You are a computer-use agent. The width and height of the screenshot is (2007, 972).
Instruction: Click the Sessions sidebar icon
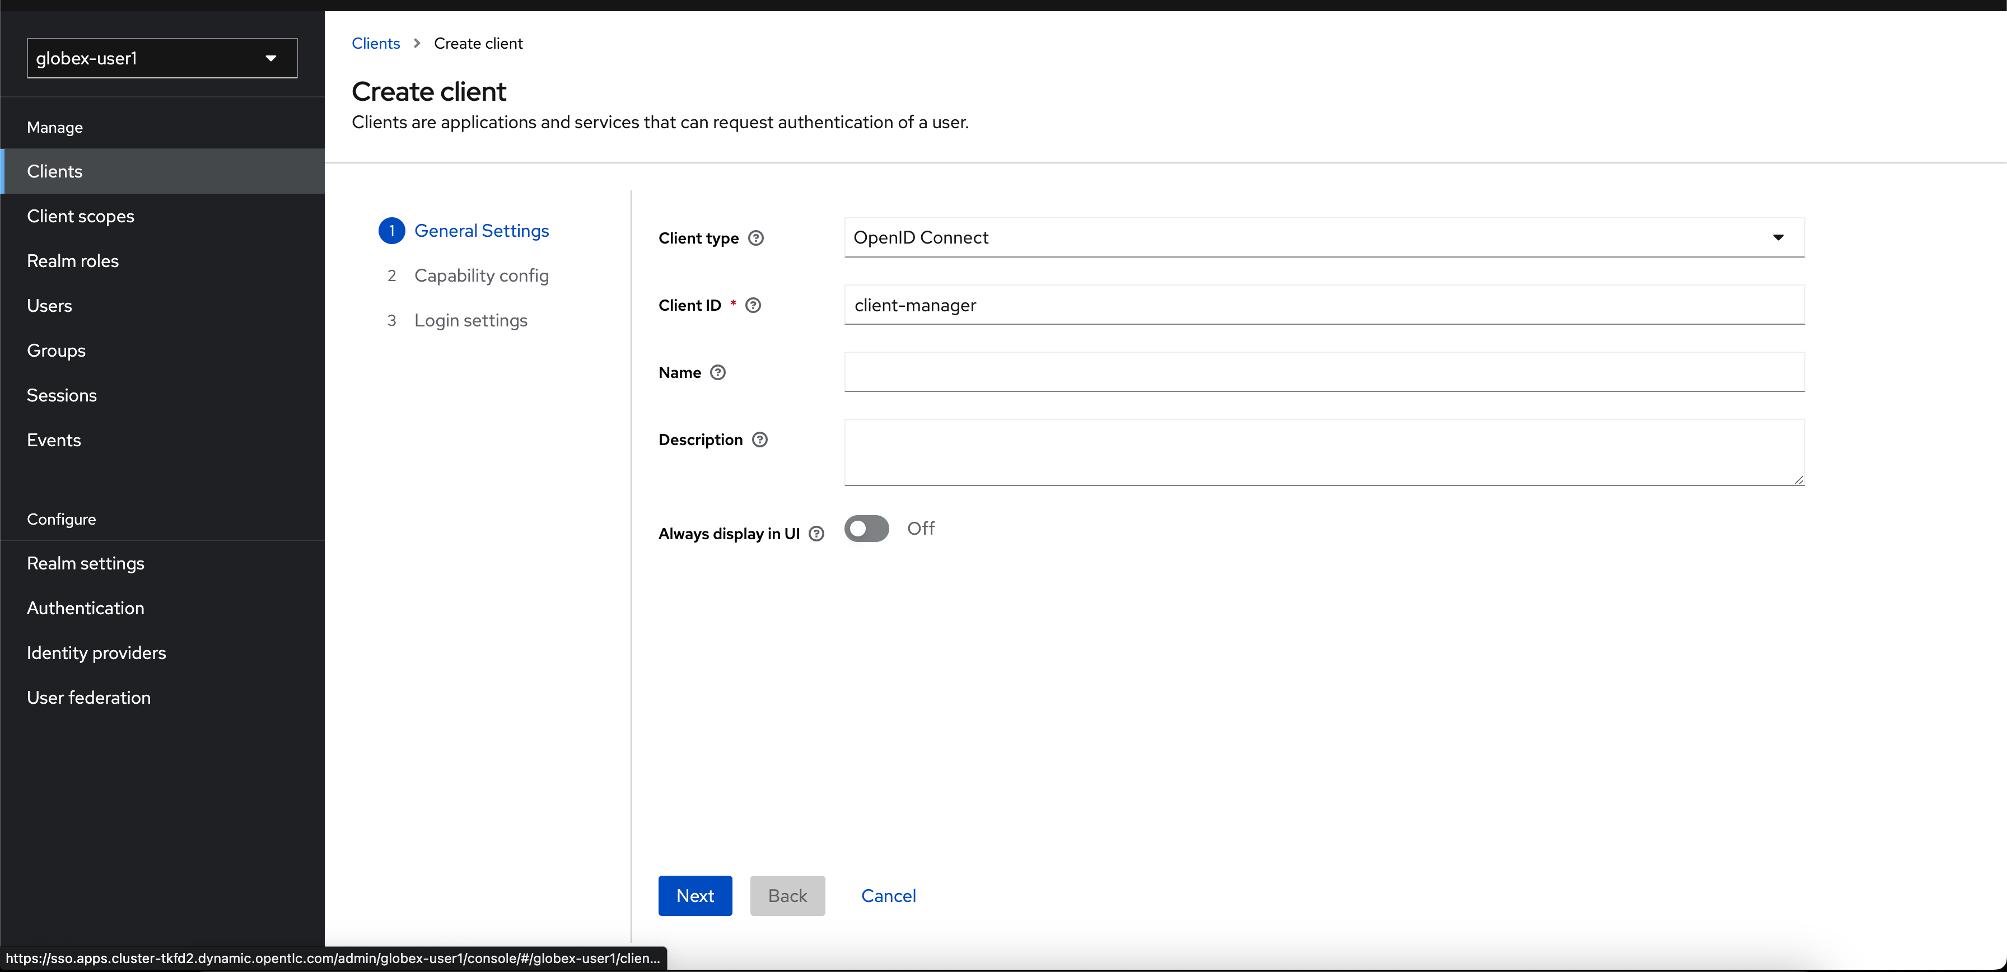[x=60, y=395]
